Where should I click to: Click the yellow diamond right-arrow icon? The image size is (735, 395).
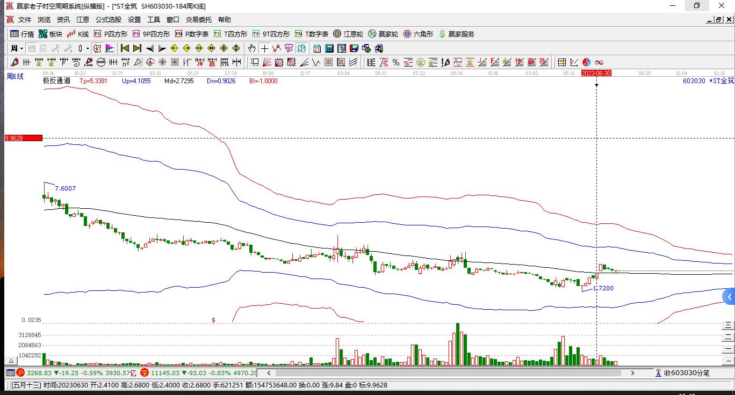(186, 48)
